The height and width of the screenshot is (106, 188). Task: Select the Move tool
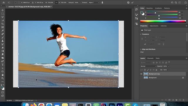[3, 10]
